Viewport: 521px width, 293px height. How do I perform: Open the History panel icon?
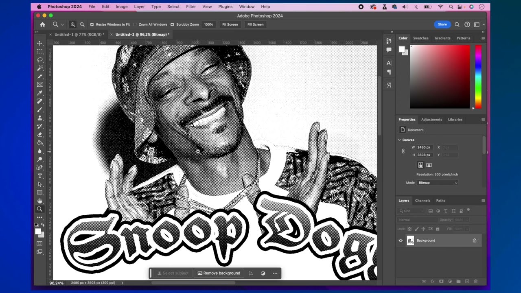pyautogui.click(x=389, y=41)
